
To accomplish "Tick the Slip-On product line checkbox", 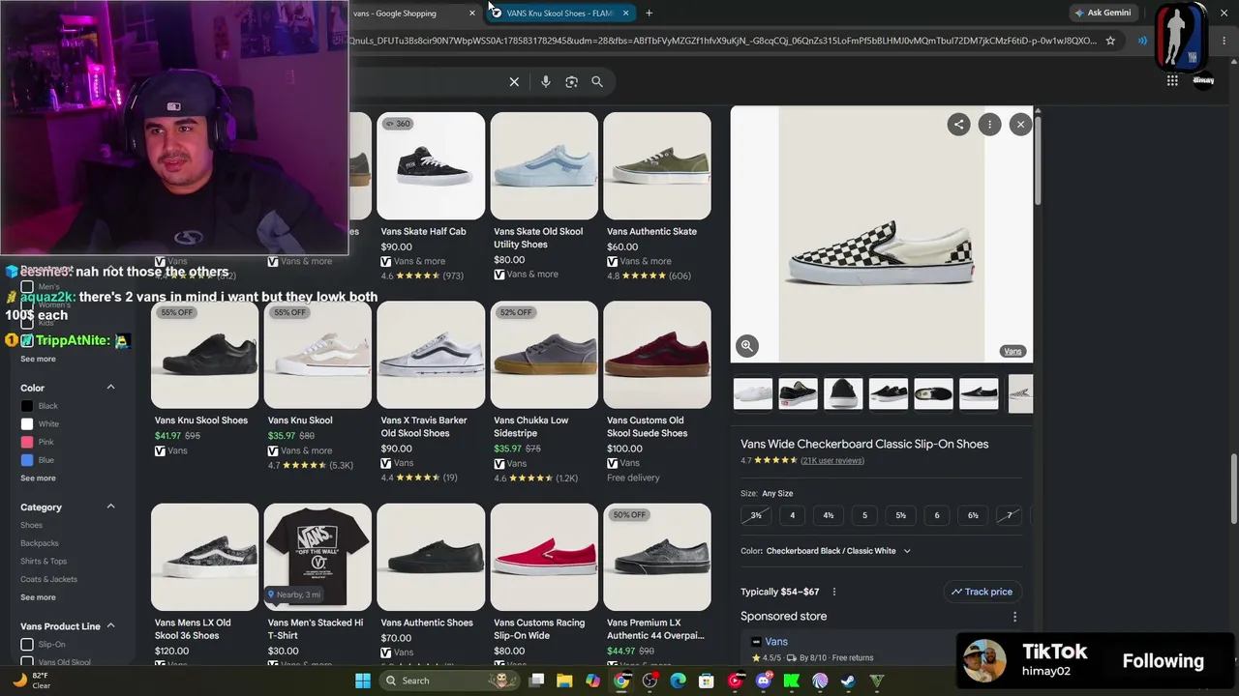I will [x=27, y=645].
